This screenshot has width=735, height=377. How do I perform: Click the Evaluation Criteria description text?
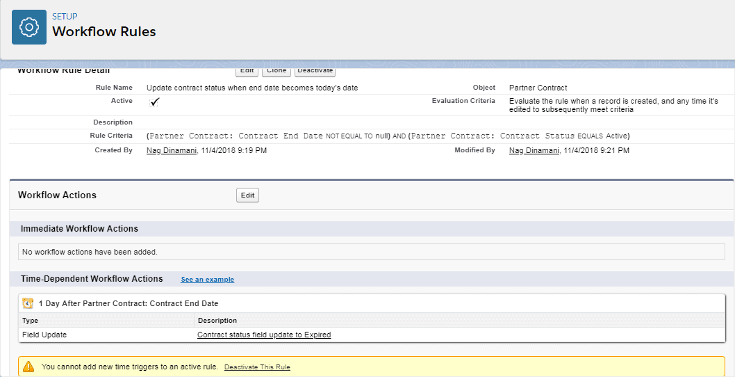[x=613, y=105]
